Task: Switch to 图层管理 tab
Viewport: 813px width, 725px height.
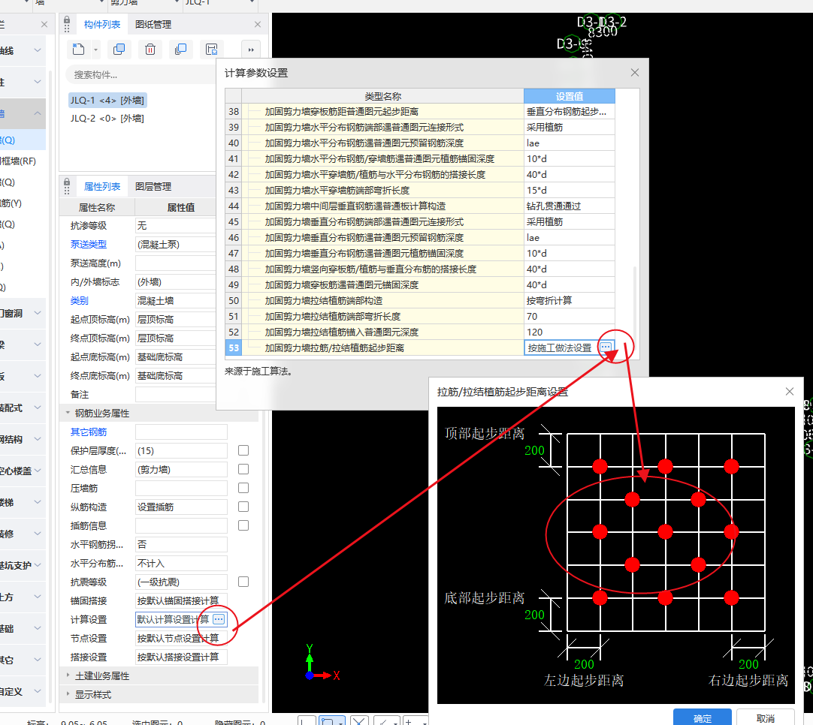Action: tap(153, 186)
